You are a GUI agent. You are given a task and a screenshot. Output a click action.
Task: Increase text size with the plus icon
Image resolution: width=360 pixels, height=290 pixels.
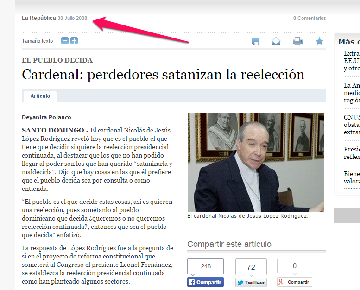[x=74, y=41]
